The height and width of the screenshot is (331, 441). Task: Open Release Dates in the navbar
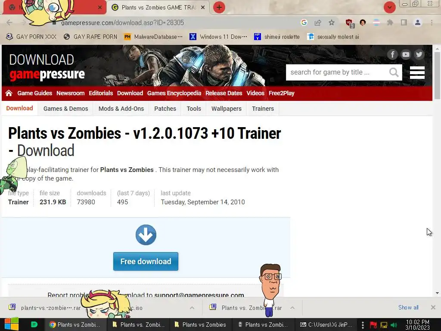(224, 93)
